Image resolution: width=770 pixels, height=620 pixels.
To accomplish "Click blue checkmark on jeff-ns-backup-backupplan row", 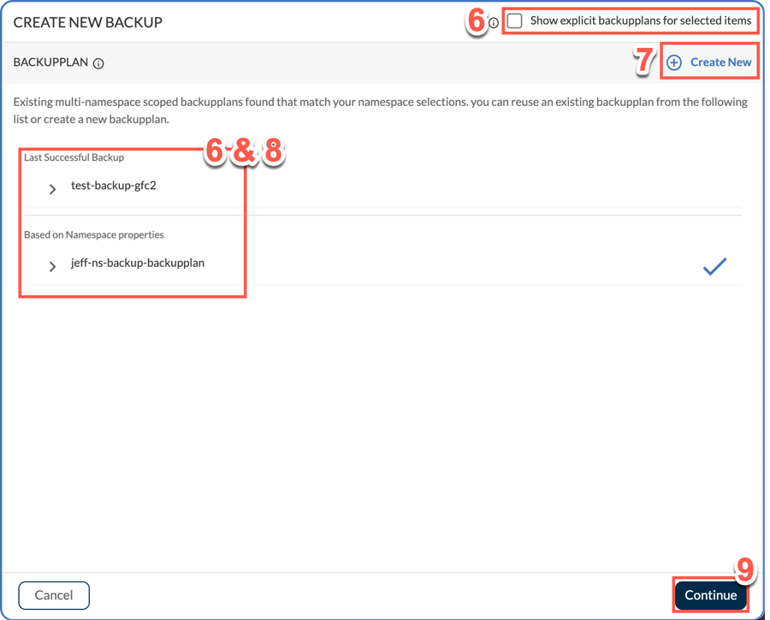I will (x=714, y=266).
